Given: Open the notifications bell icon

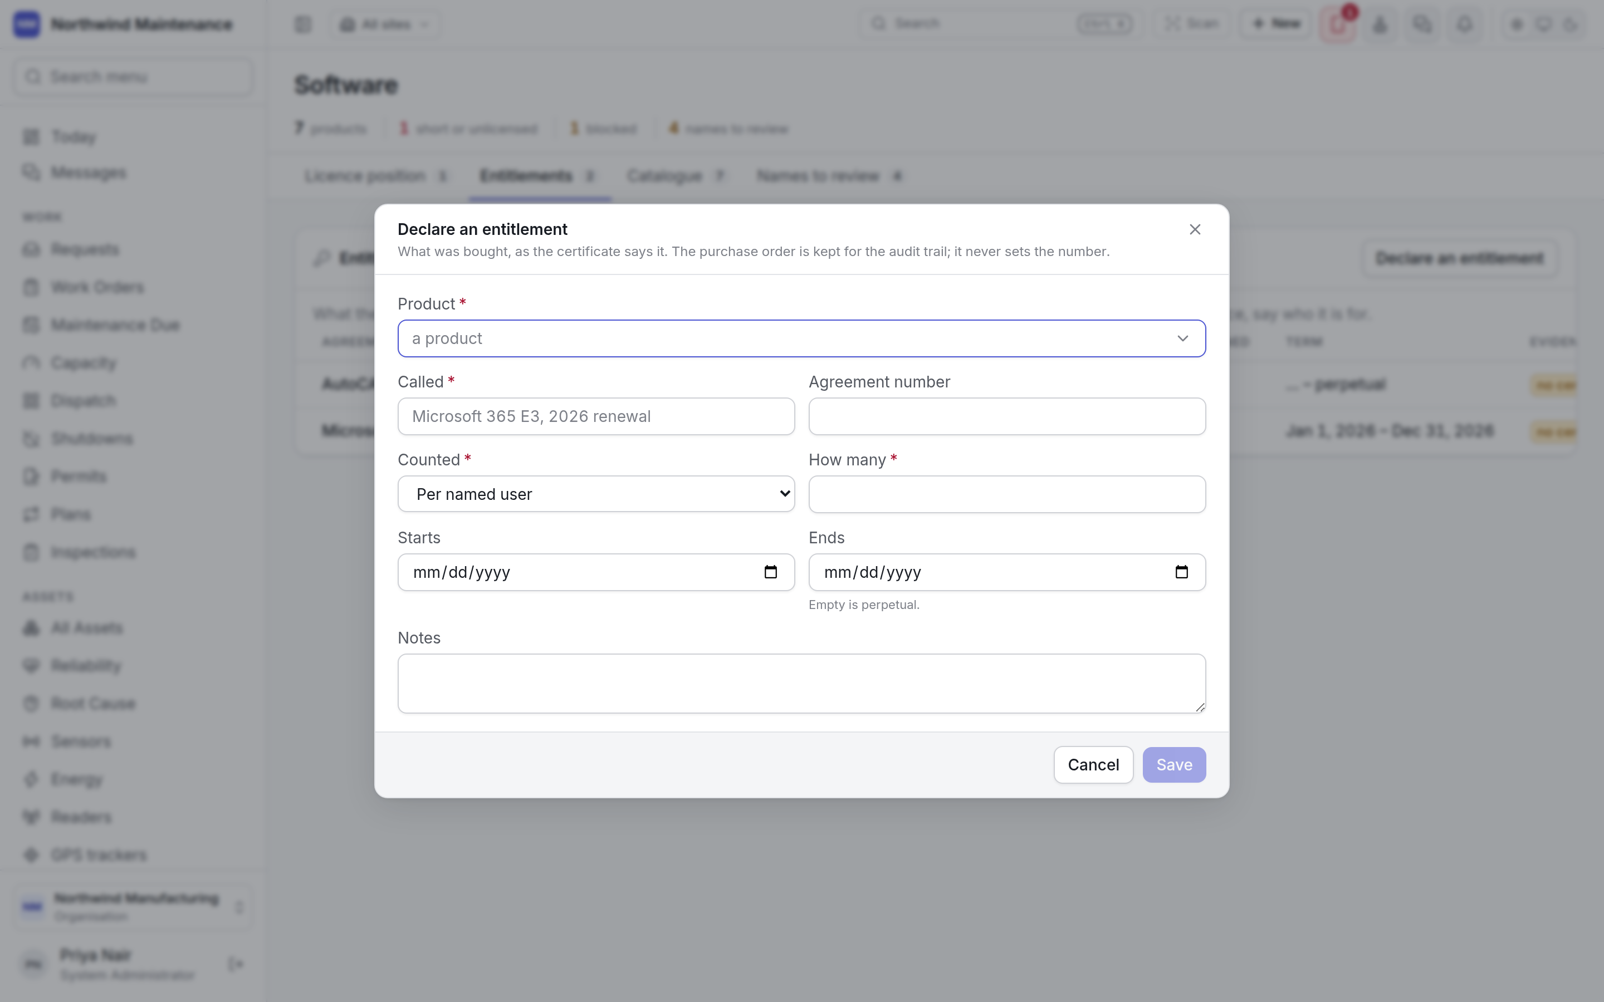Looking at the screenshot, I should (1465, 24).
